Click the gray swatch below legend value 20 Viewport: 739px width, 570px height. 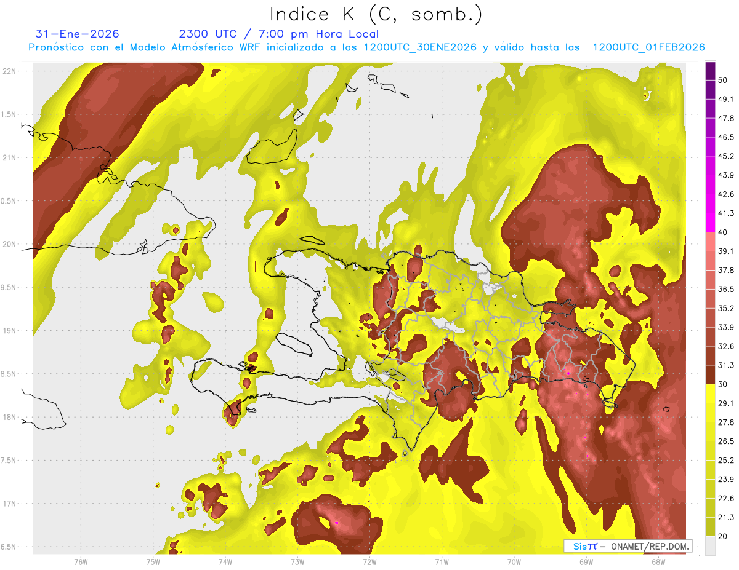pos(711,545)
